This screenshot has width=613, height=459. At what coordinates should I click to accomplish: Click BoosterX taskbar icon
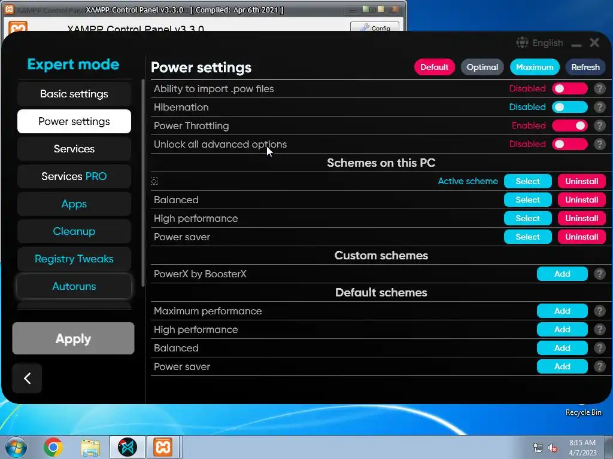click(x=128, y=447)
